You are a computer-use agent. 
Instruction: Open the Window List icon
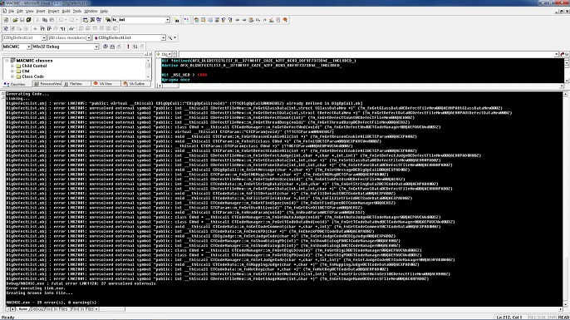click(99, 20)
